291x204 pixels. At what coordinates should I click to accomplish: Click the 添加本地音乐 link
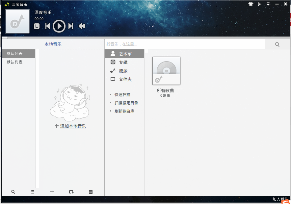click(73, 126)
